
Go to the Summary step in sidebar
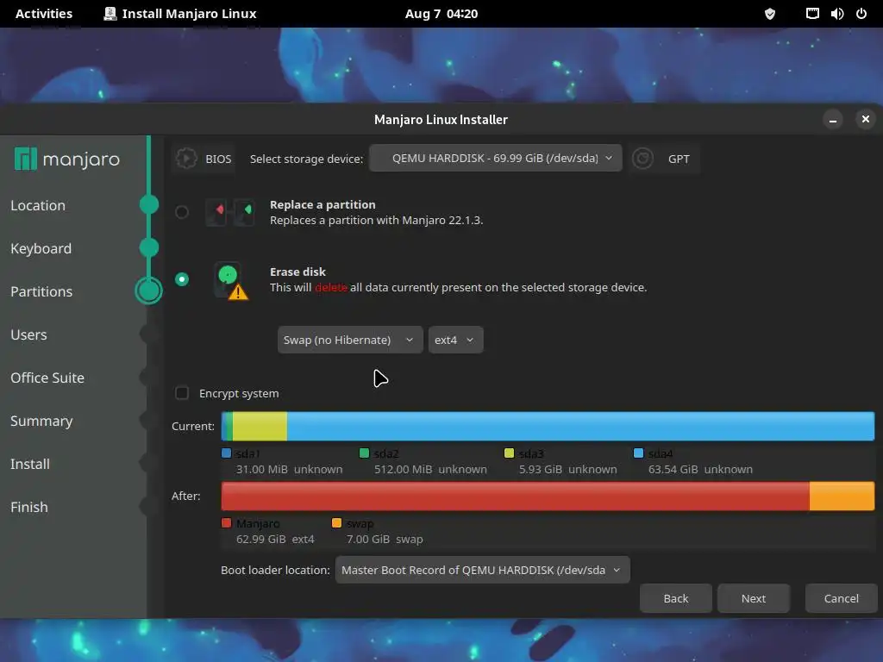[41, 421]
